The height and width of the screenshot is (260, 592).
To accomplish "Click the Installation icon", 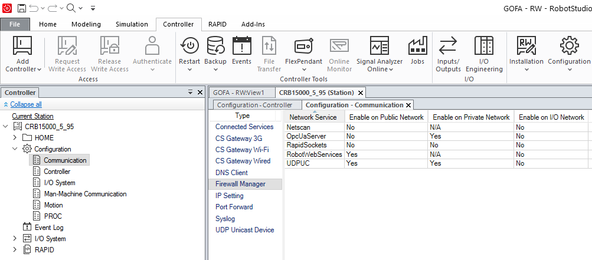I will pos(526,47).
